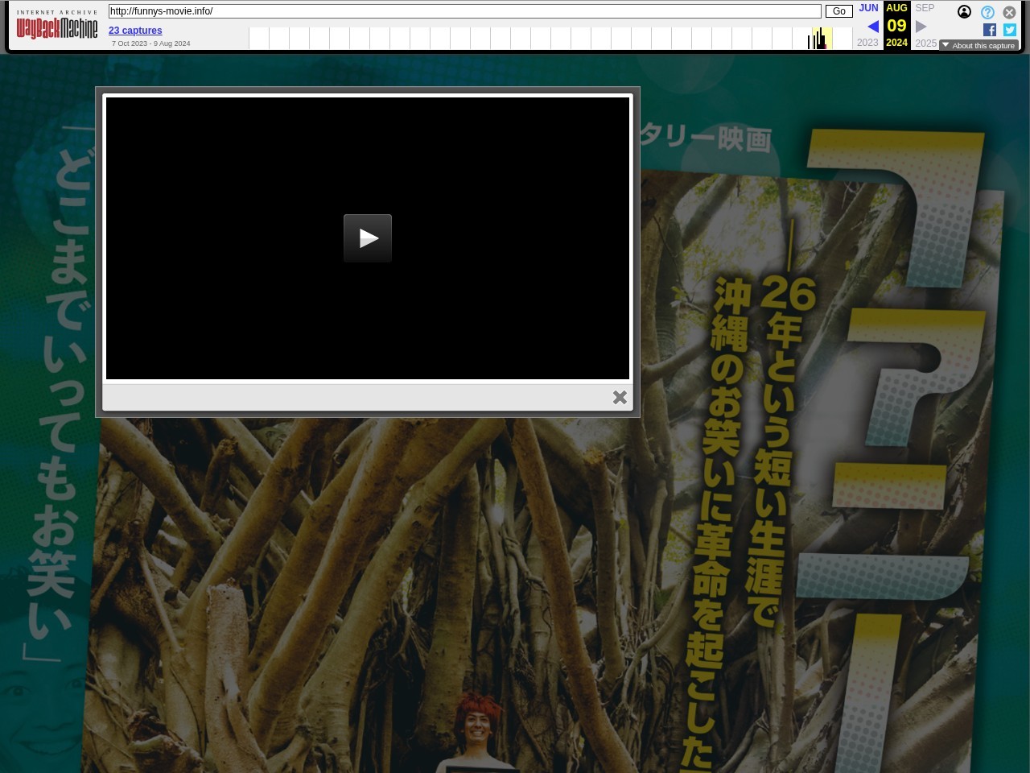Open the user account icon
The height and width of the screenshot is (773, 1030).
tap(964, 12)
